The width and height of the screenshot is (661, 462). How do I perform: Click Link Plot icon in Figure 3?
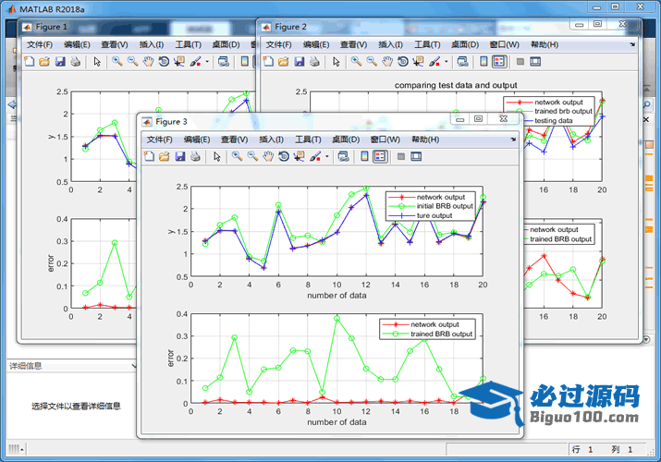pos(344,157)
